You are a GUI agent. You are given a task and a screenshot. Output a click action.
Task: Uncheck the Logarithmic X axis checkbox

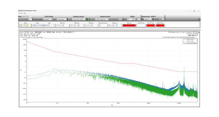[169, 37]
